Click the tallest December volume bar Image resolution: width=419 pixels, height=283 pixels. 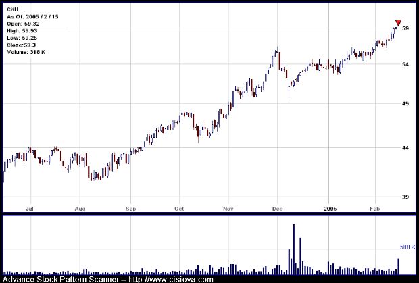pyautogui.click(x=294, y=249)
